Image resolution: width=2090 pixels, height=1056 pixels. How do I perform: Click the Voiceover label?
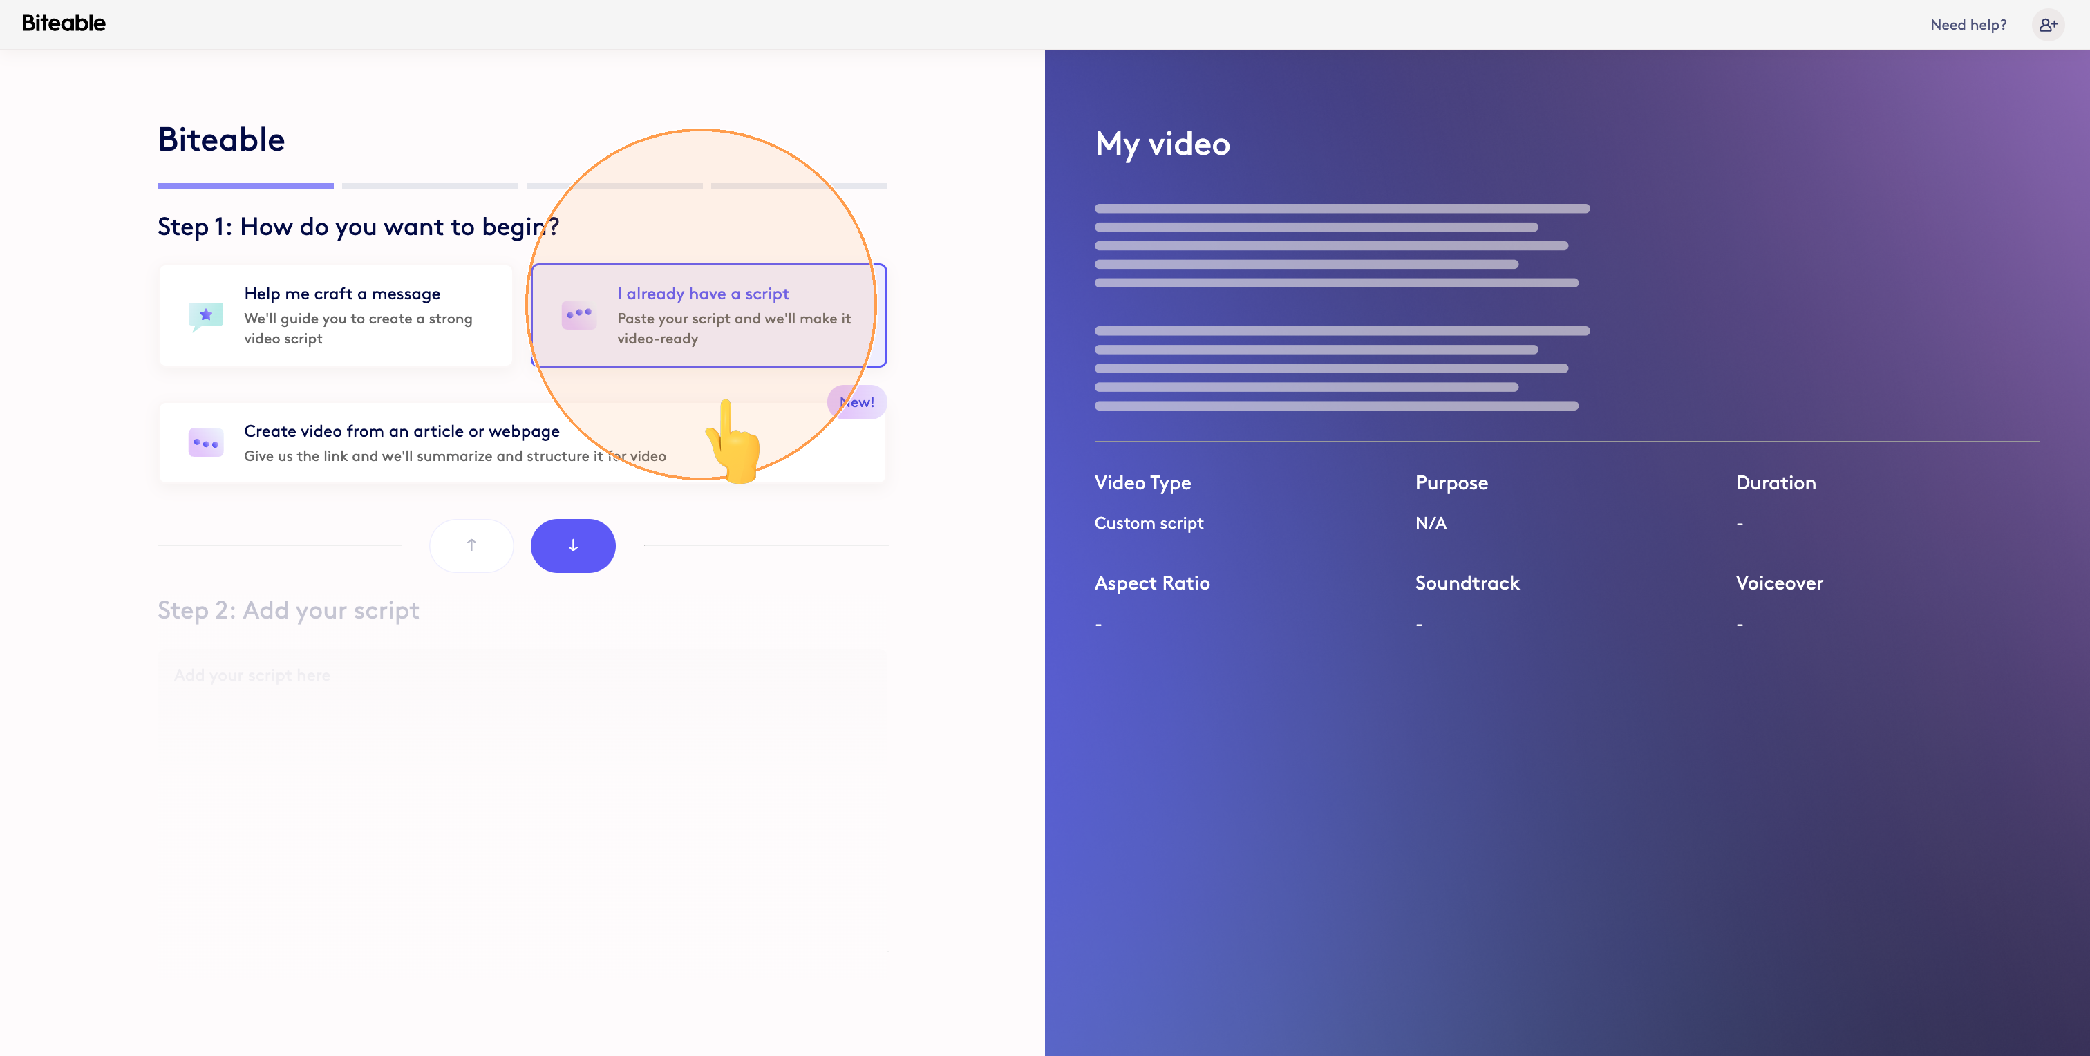(1779, 583)
